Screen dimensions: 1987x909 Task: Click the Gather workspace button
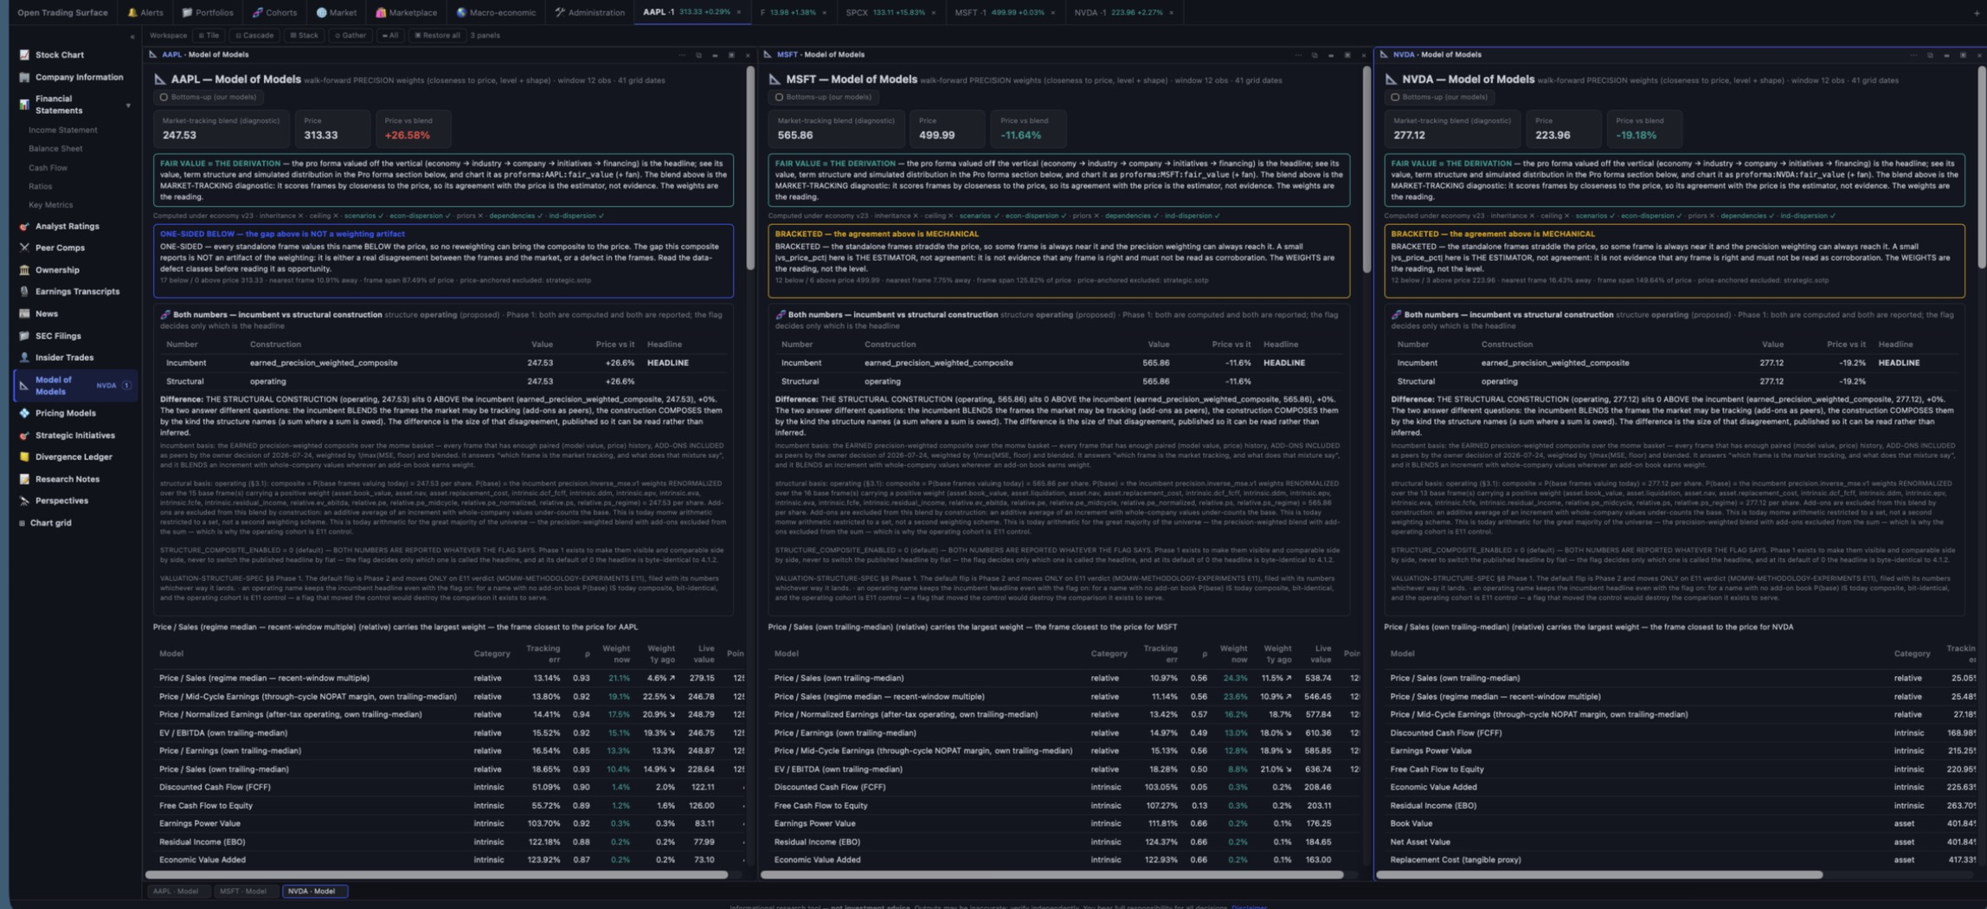pos(350,35)
